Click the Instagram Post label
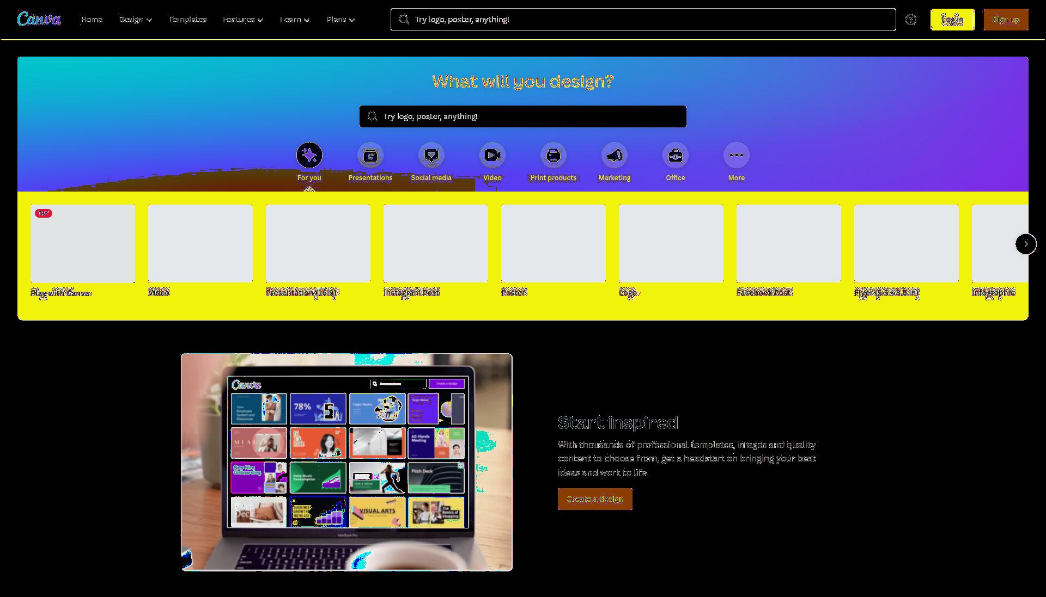 (411, 293)
